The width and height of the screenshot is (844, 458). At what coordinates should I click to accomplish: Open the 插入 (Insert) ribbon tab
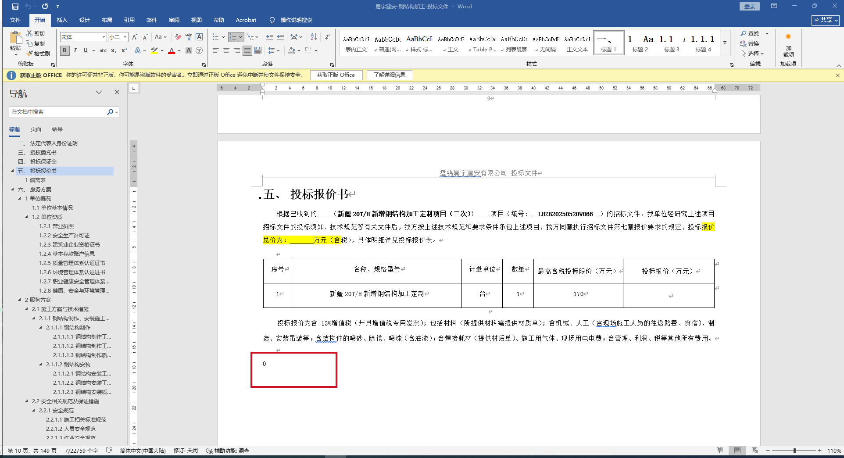pyautogui.click(x=62, y=20)
